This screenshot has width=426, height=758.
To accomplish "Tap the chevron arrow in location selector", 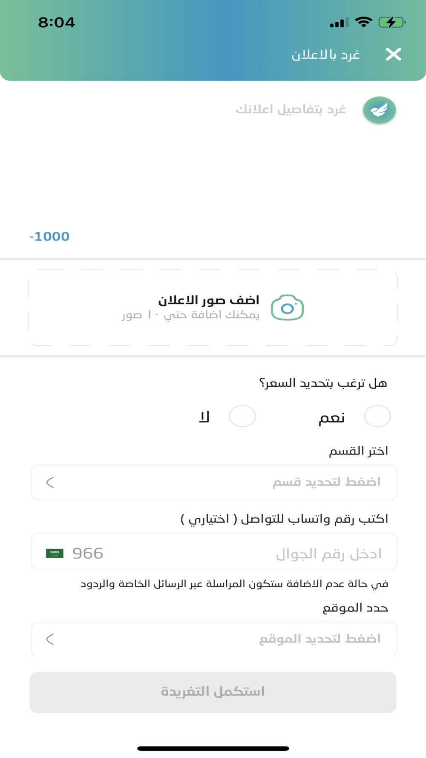I will point(50,639).
